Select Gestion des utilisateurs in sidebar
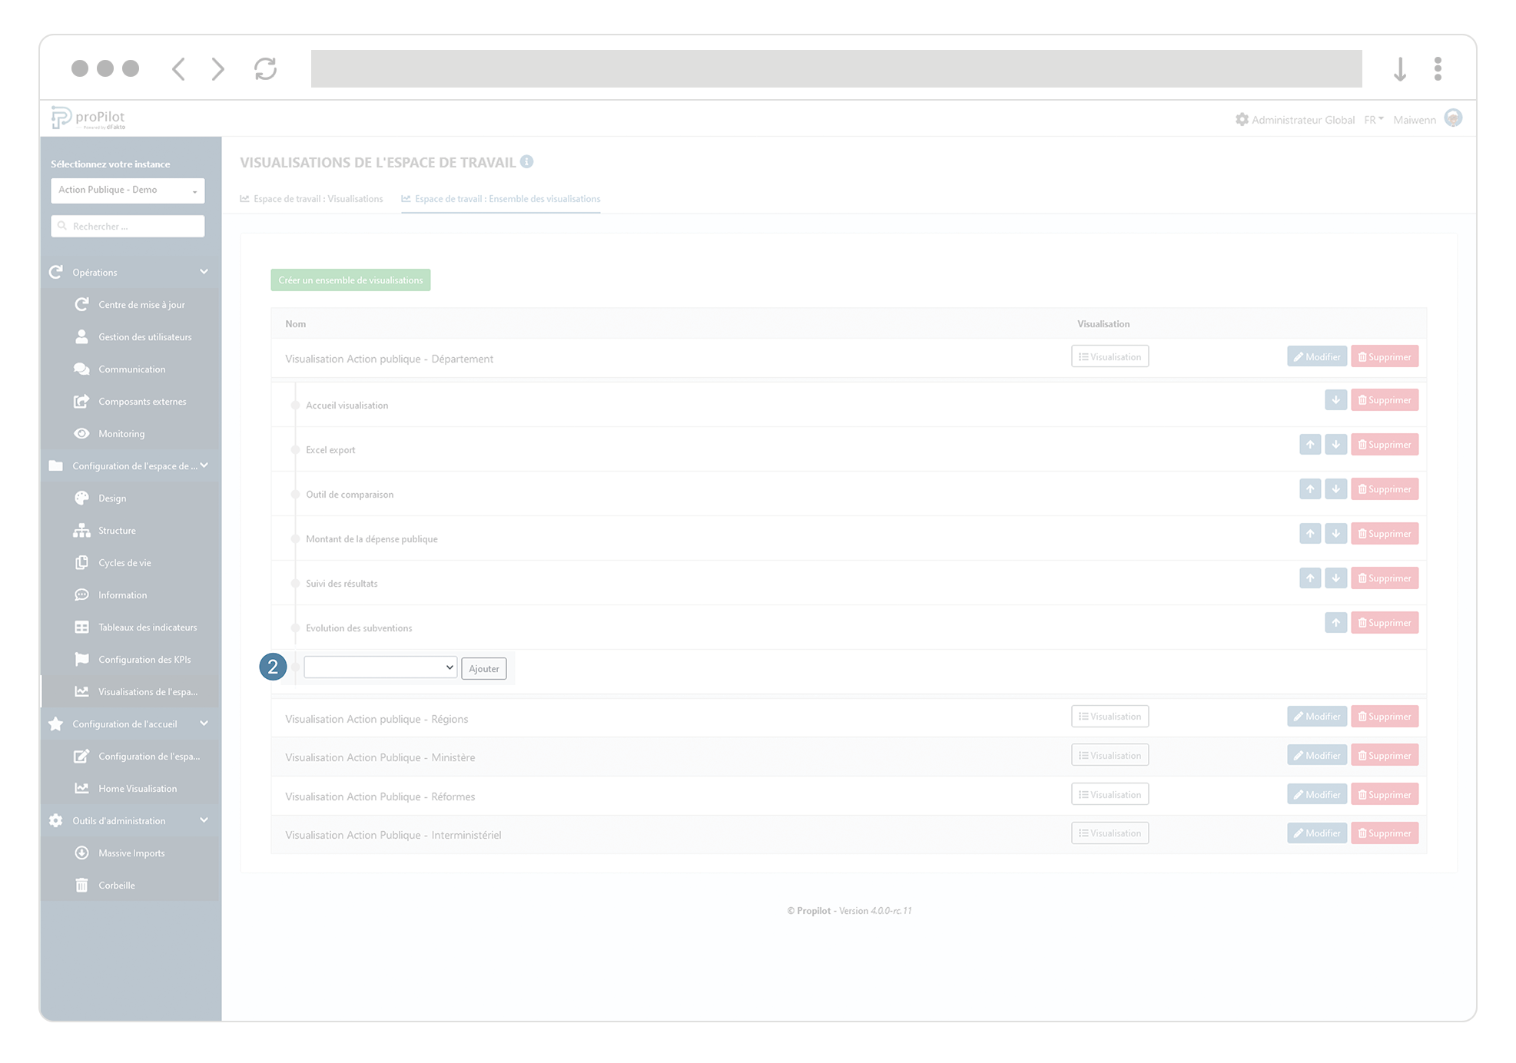 click(x=144, y=336)
